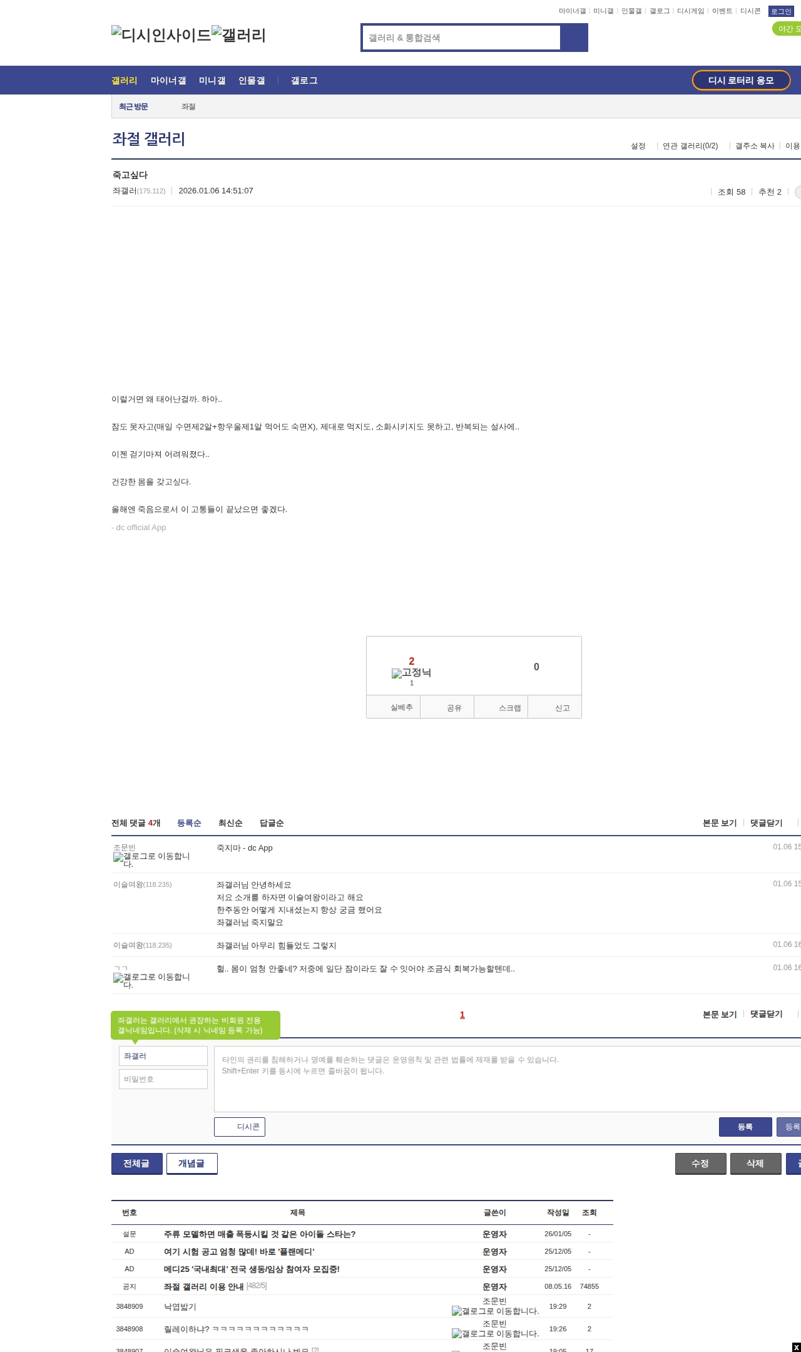This screenshot has height=1352, width=801.
Task: Sort comments by 답글순
Action: tap(272, 823)
